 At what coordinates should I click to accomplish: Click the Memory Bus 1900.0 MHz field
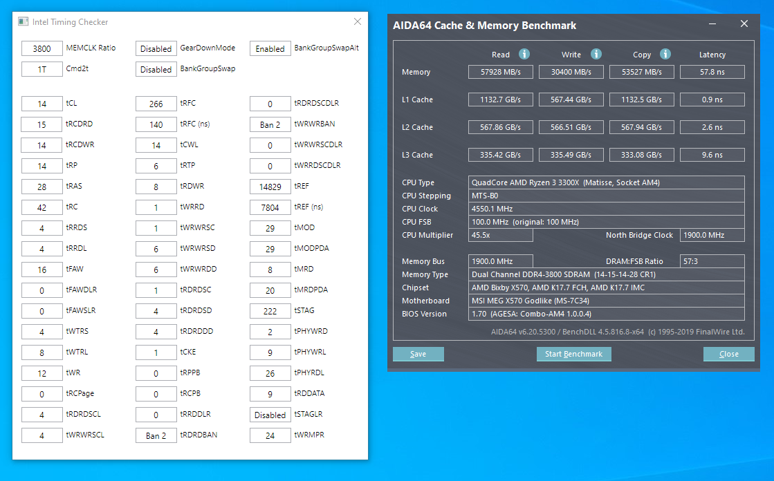(501, 261)
